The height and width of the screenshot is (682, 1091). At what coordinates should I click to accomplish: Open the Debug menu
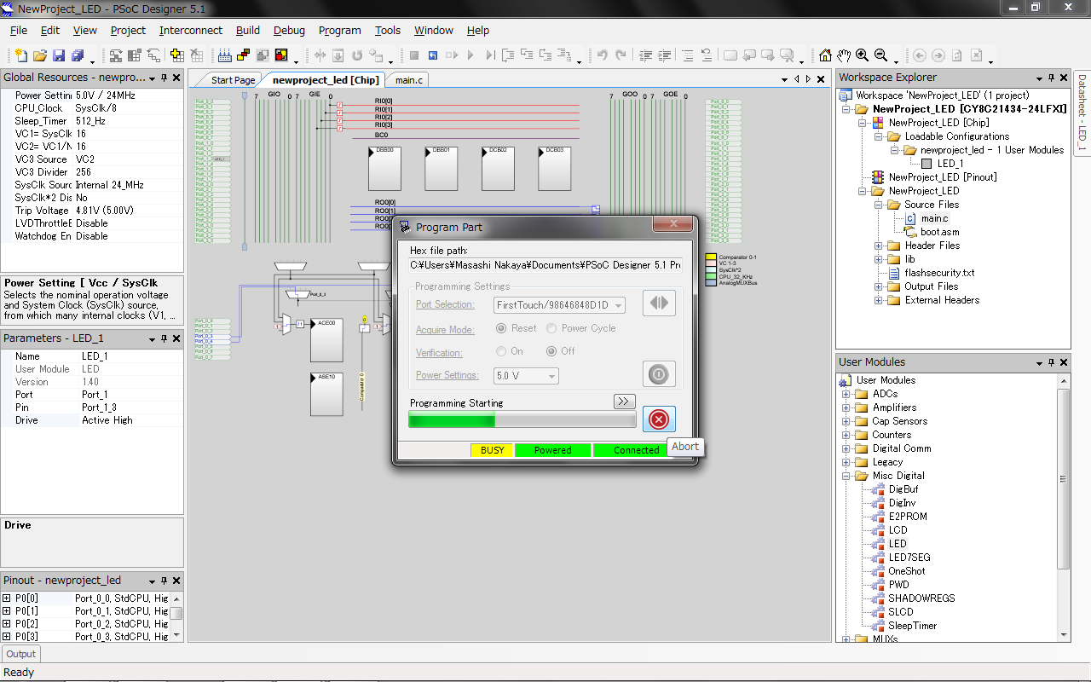click(x=289, y=30)
